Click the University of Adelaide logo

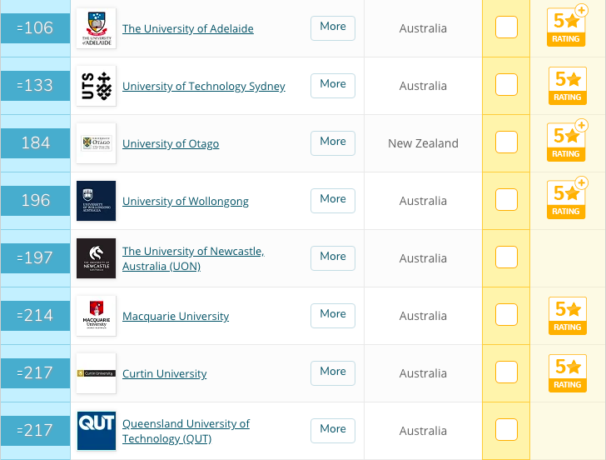97,28
